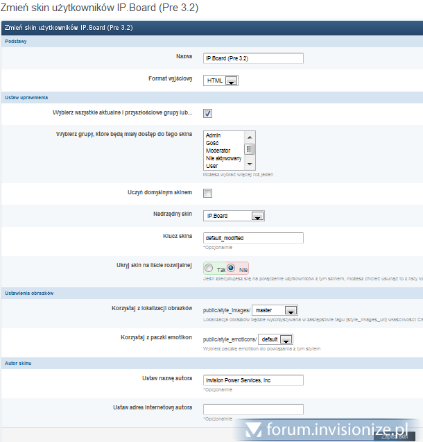Click the Klucz skina input field

pyautogui.click(x=253, y=238)
